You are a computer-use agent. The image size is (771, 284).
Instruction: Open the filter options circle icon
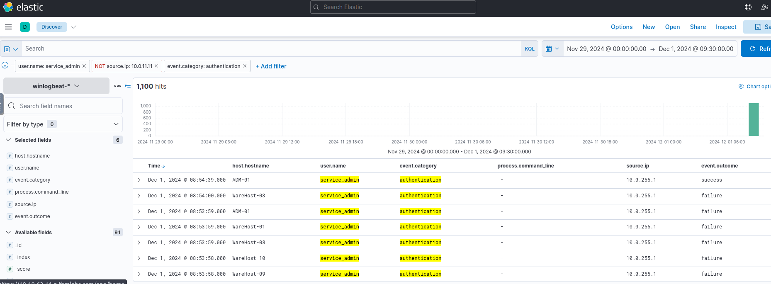[5, 65]
